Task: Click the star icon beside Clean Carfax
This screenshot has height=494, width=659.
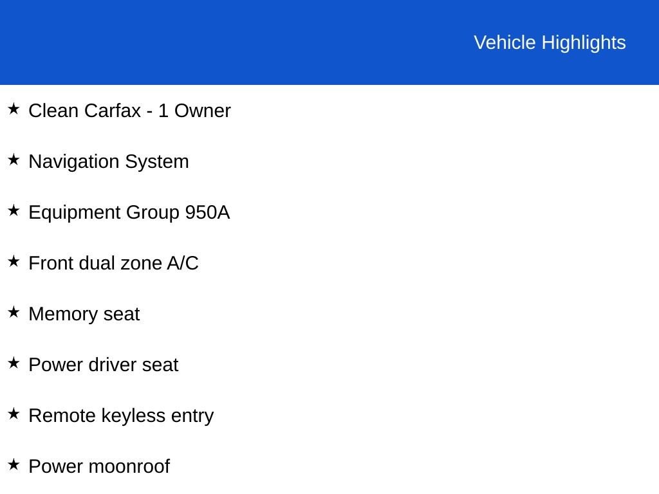Action: pos(14,109)
